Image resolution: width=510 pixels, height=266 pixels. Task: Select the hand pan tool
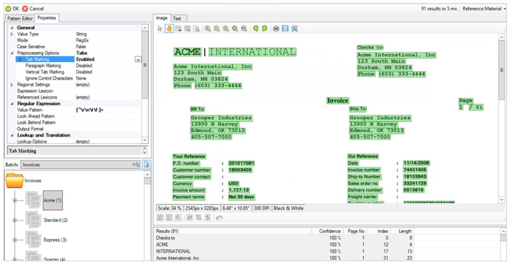pos(169,29)
